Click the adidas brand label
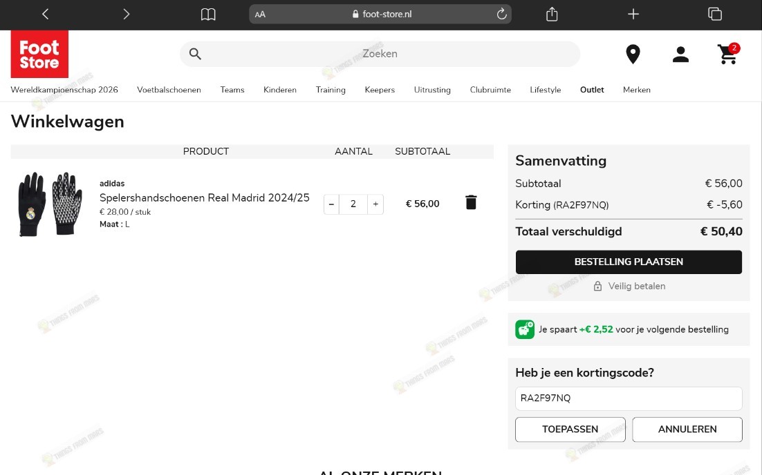Viewport: 762px width, 475px height. click(112, 184)
